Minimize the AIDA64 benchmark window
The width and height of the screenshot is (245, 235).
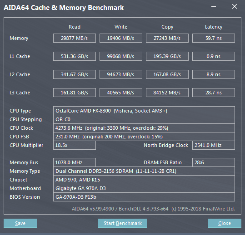214,6
